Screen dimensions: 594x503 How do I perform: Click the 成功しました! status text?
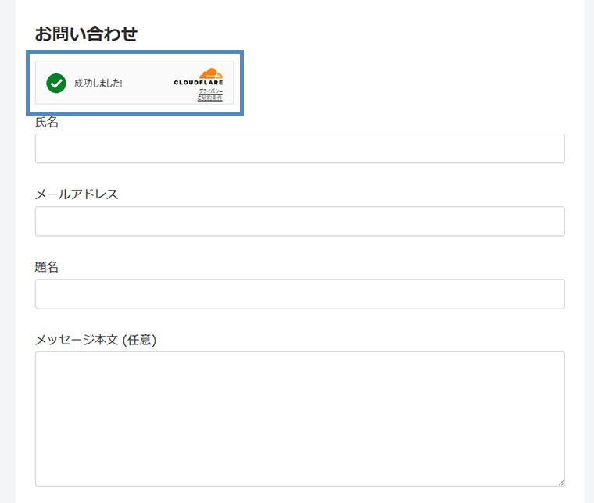98,83
